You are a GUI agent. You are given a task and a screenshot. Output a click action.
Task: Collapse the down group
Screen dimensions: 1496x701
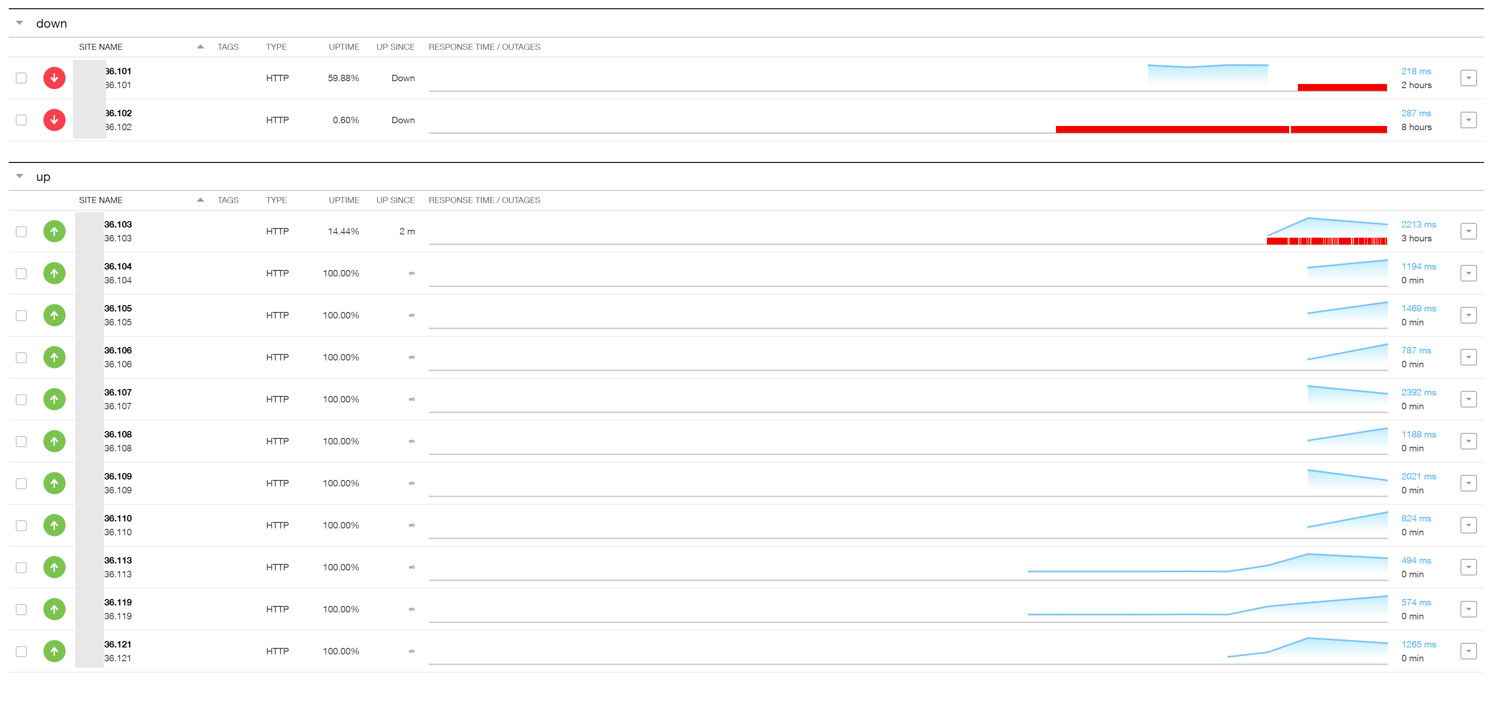[x=20, y=23]
